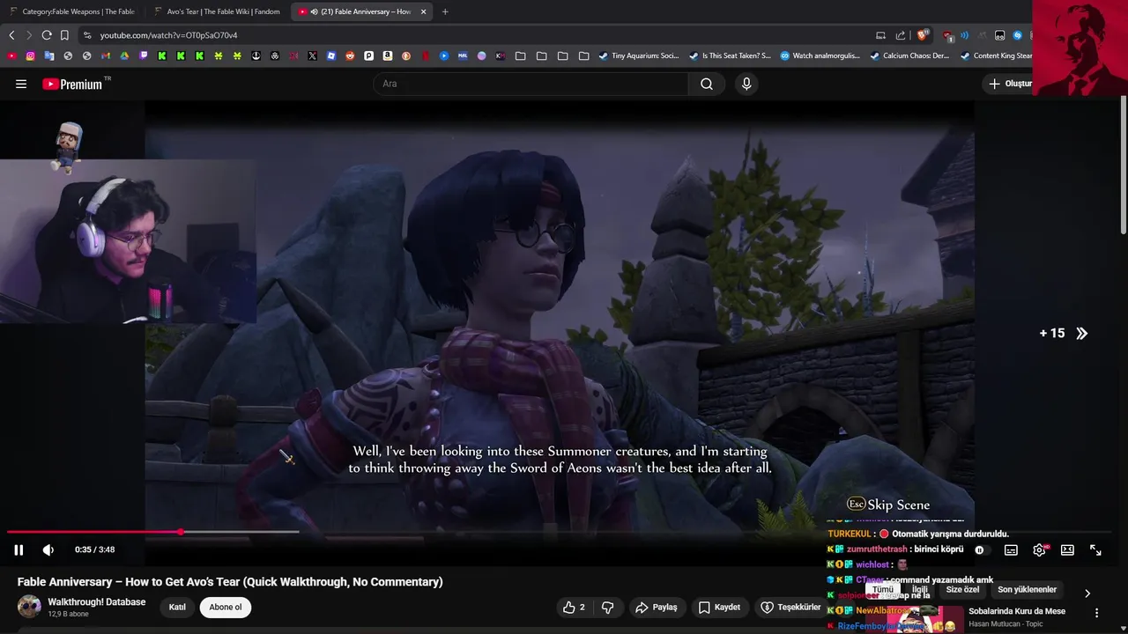
Task: Show more filter chips with right chevron
Action: pos(1087,593)
